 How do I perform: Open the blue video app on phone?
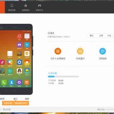point(27,45)
